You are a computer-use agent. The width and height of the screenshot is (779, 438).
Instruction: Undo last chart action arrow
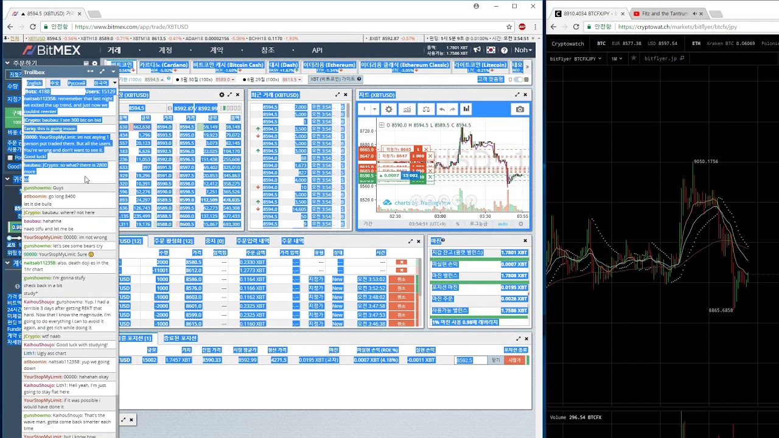point(442,109)
